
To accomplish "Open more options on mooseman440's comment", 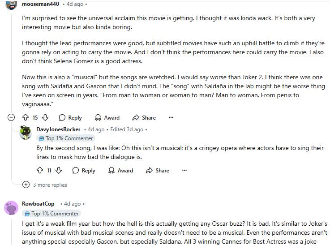I will pos(171,117).
